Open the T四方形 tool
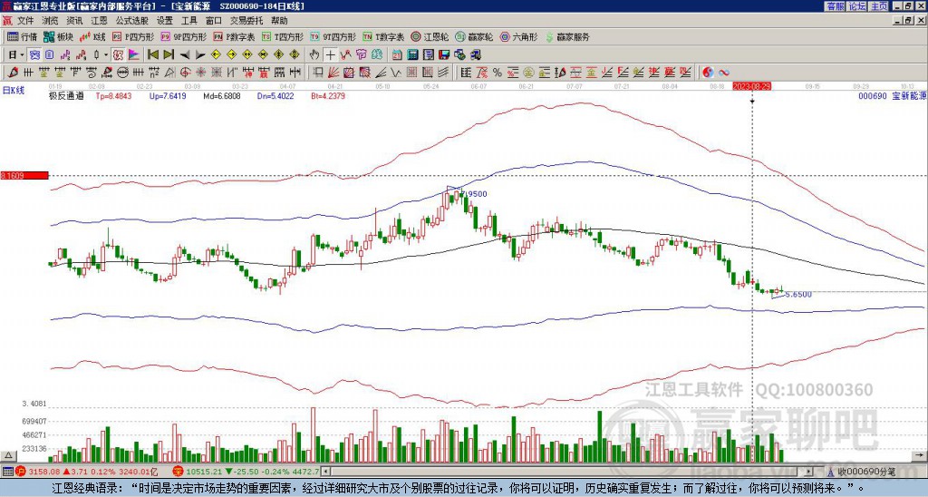This screenshot has width=928, height=497. click(283, 36)
